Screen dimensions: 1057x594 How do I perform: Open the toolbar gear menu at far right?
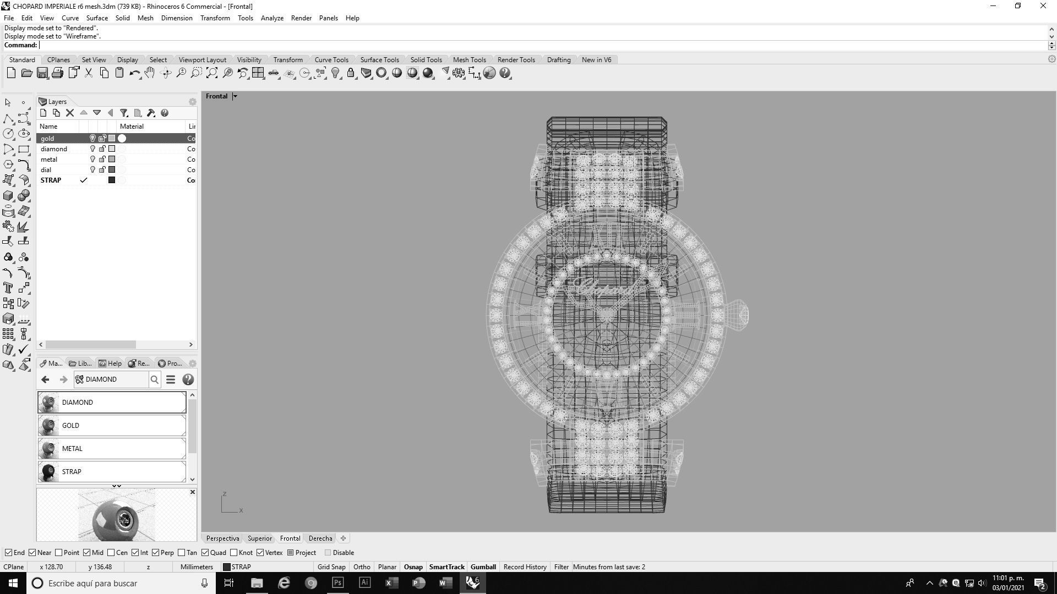pyautogui.click(x=1051, y=59)
